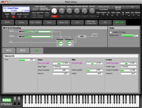Click the Mid Freq value field 755
142x108 pixels.
[x=100, y=70]
